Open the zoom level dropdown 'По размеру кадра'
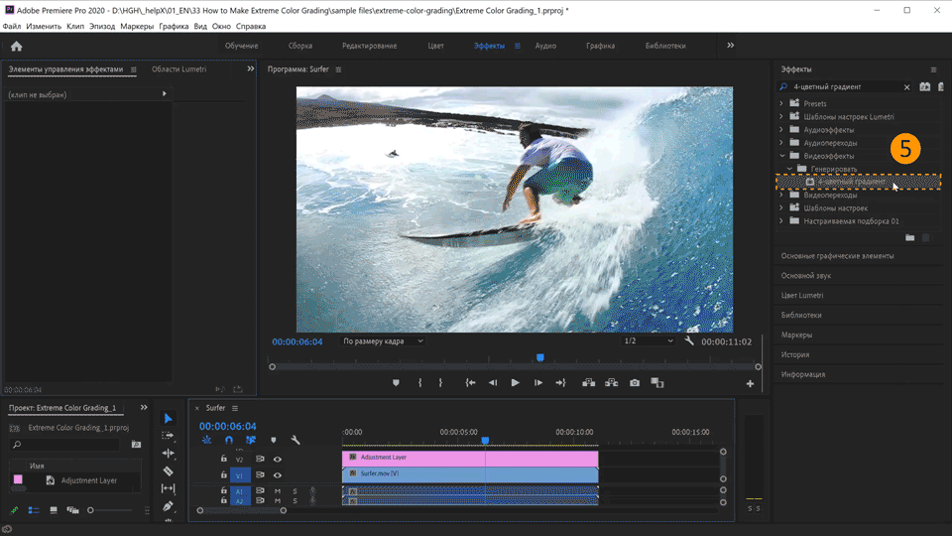Image resolution: width=952 pixels, height=536 pixels. (383, 341)
